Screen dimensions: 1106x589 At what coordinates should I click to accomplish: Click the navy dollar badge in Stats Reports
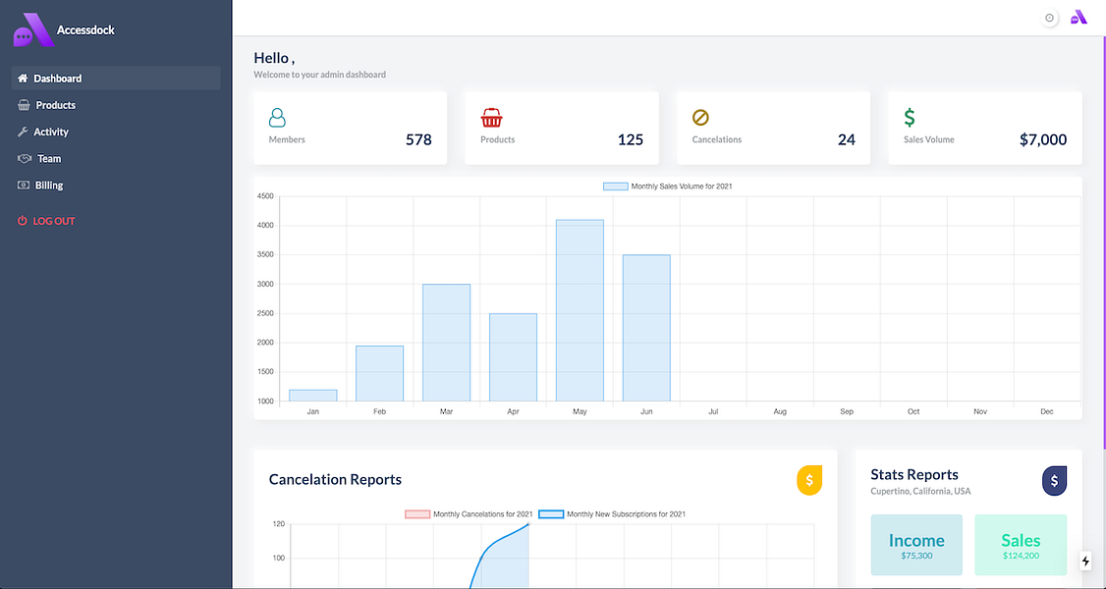pyautogui.click(x=1055, y=480)
